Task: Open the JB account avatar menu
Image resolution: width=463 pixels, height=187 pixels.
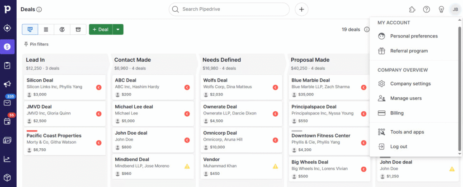Action: [x=455, y=9]
